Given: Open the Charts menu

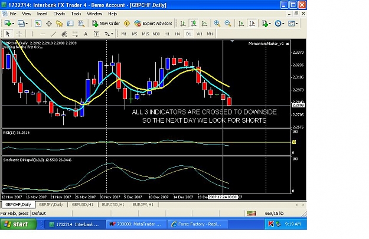Looking at the screenshot, I should (x=59, y=14).
